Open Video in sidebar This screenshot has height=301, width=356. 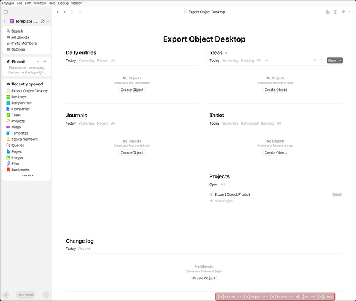[x=16, y=127]
